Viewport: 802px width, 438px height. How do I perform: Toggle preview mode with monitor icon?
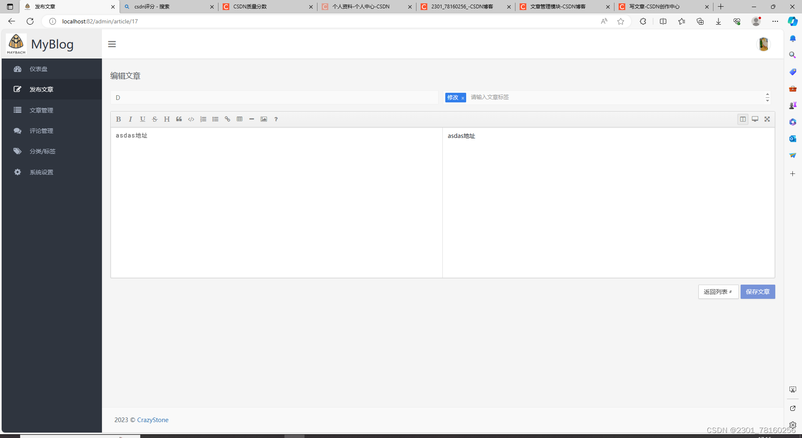[x=755, y=119]
